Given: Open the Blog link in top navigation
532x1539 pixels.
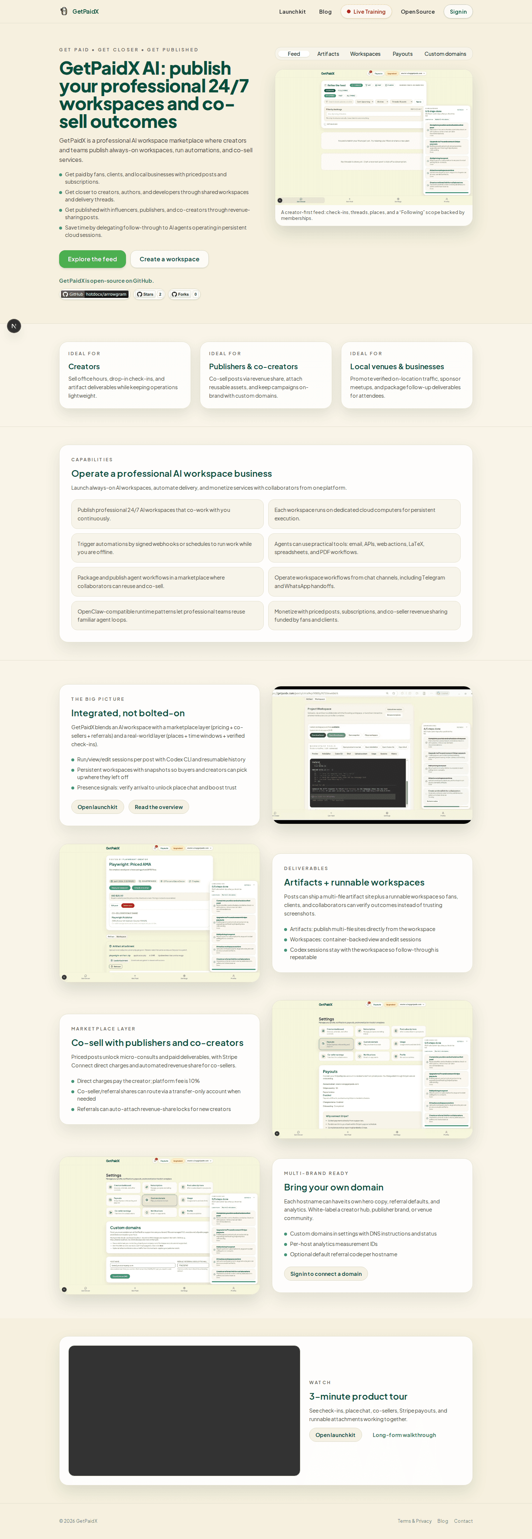Looking at the screenshot, I should tap(325, 12).
